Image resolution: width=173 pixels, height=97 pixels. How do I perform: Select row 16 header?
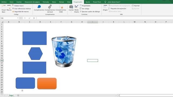click(x=2, y=60)
